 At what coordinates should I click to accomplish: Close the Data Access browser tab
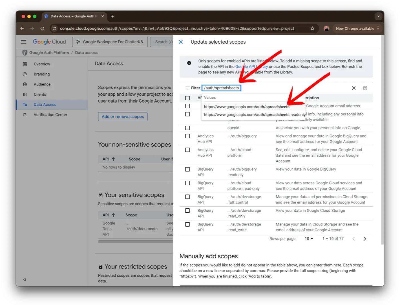point(103,16)
